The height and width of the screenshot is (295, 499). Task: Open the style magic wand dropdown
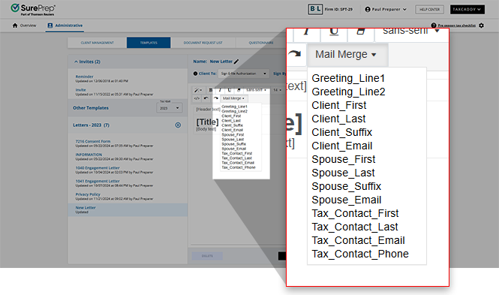tap(198, 90)
